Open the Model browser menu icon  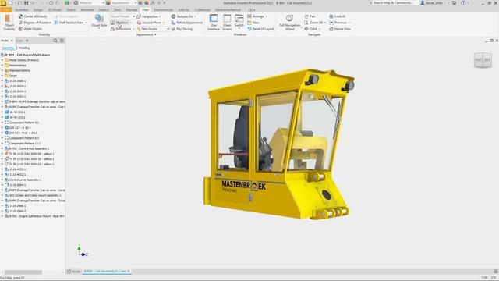tap(62, 41)
